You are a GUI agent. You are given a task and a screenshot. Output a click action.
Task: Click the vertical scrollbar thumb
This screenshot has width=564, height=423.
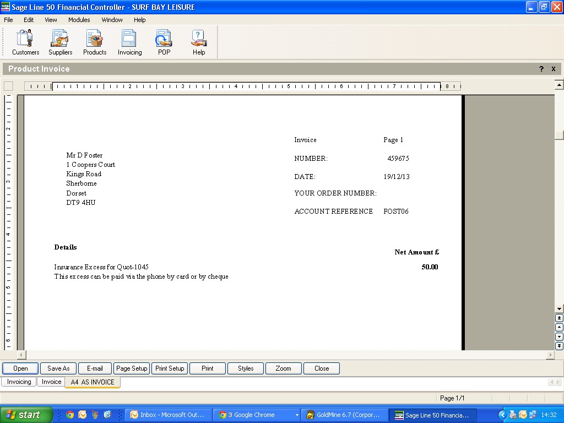tap(559, 135)
